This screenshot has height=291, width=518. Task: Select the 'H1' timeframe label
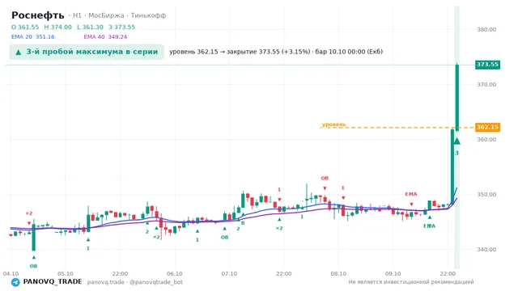tap(77, 15)
